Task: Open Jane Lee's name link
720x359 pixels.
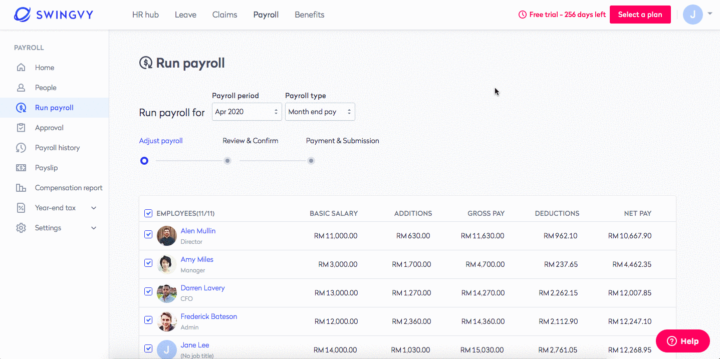Action: point(195,345)
